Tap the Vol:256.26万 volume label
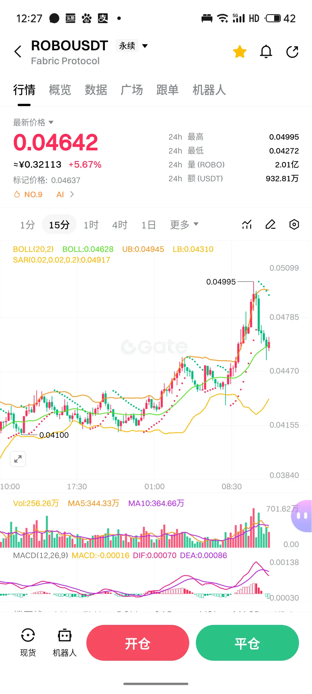The image size is (312, 694). point(36,503)
